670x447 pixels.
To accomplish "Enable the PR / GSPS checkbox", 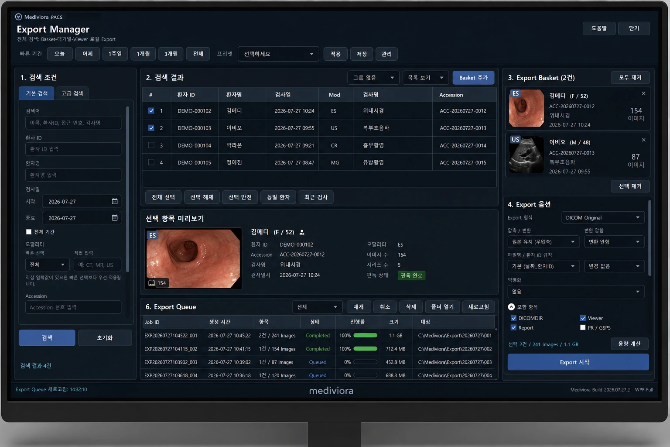I will 583,328.
